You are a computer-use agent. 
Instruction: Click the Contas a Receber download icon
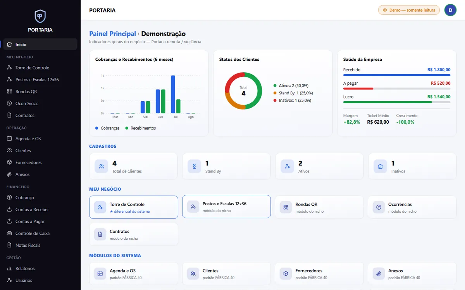point(10,210)
